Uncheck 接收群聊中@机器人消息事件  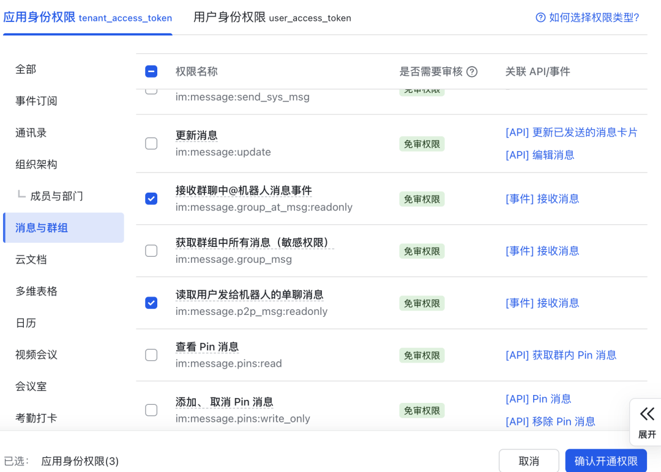(151, 199)
